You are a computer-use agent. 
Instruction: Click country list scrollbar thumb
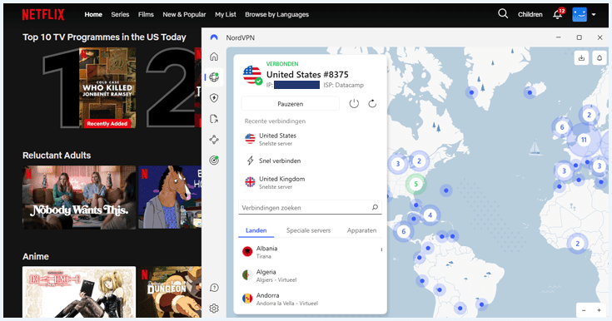click(381, 249)
